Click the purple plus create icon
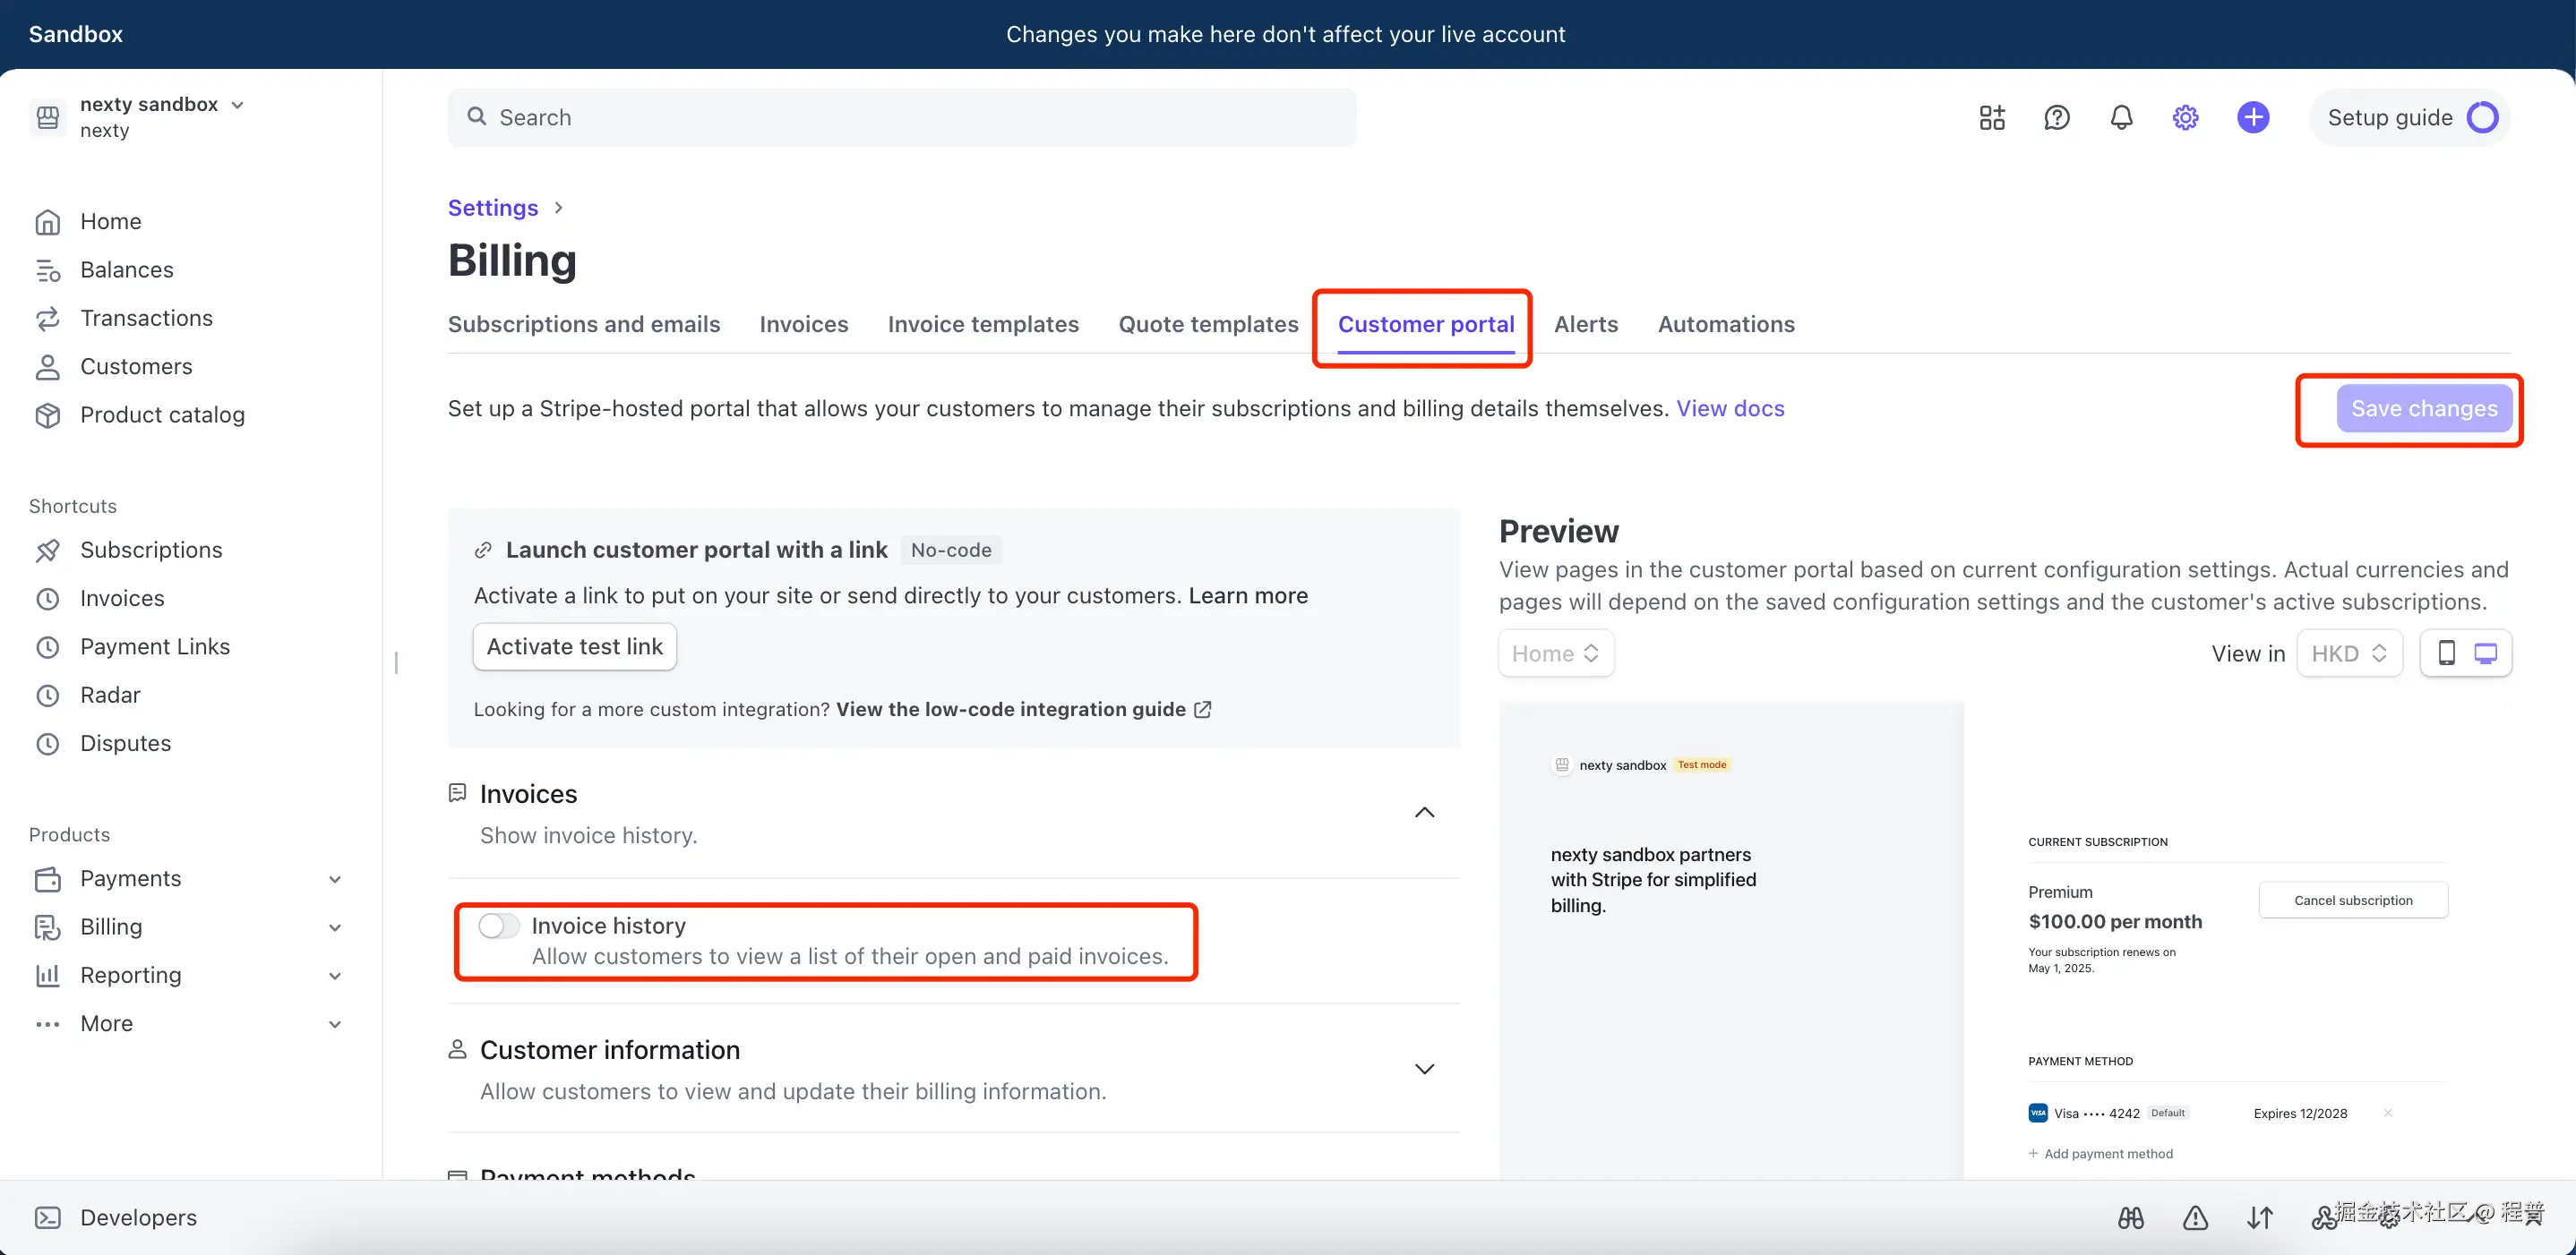 (x=2252, y=118)
